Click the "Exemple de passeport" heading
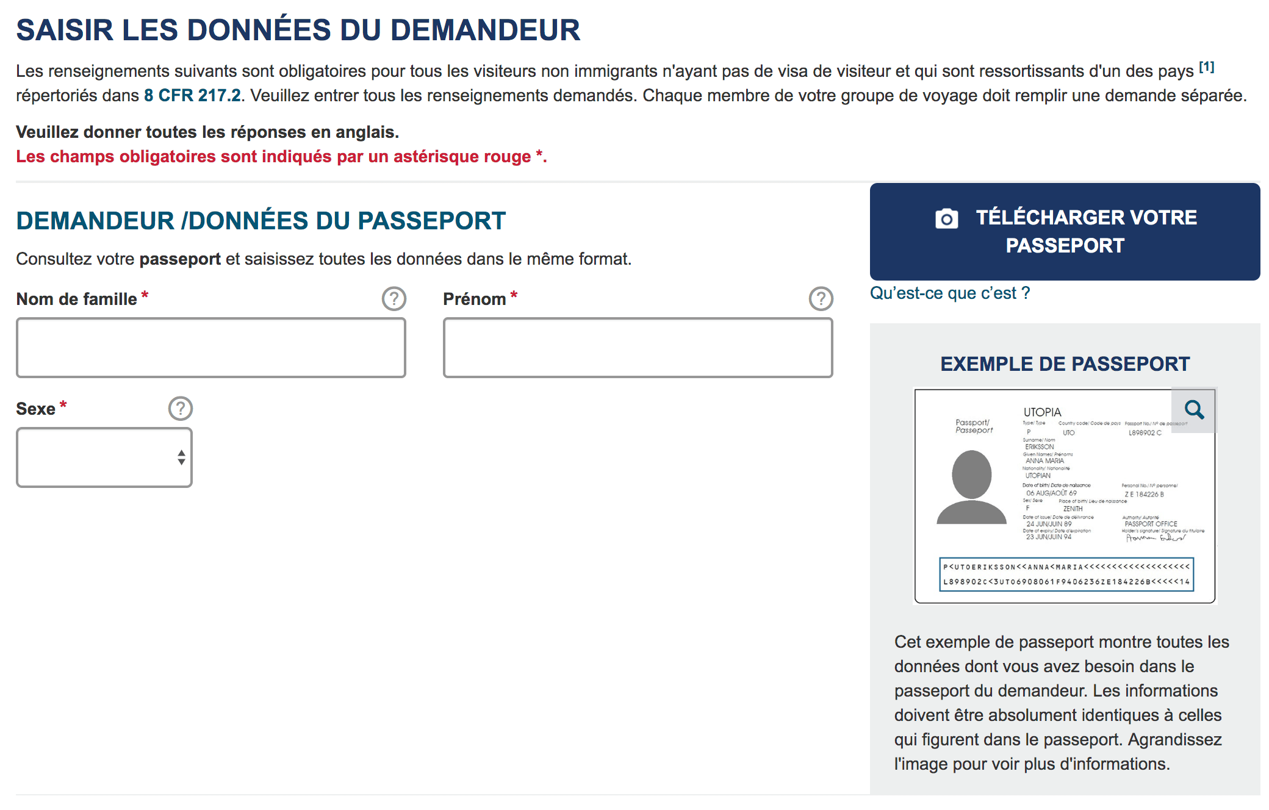The height and width of the screenshot is (810, 1269). pos(1065,364)
